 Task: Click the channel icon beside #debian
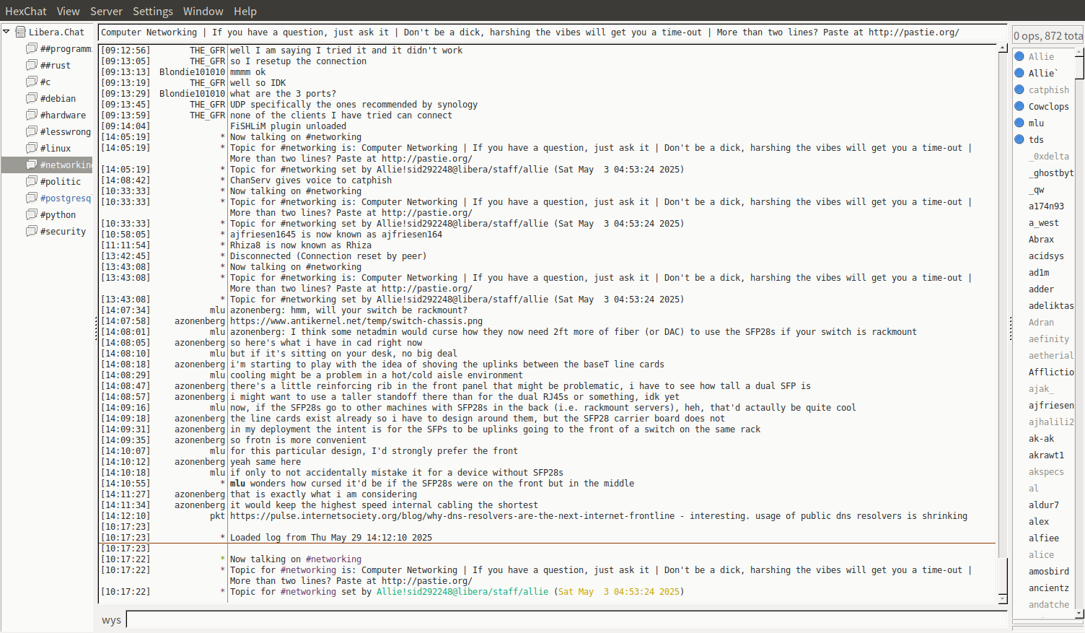coord(31,98)
